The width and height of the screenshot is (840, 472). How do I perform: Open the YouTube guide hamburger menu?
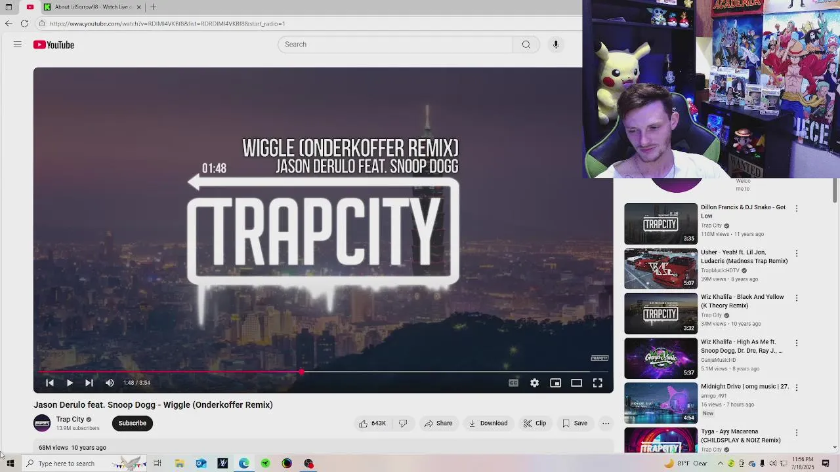point(18,45)
